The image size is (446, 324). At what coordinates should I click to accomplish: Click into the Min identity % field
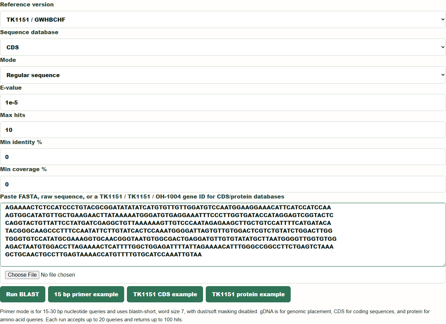coord(223,157)
